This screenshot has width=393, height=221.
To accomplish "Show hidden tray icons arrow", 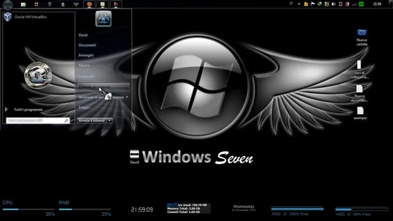I will [x=299, y=4].
